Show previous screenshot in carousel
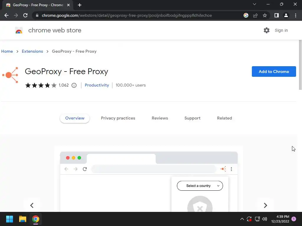Screen dimensions: 302x226 point(32,205)
